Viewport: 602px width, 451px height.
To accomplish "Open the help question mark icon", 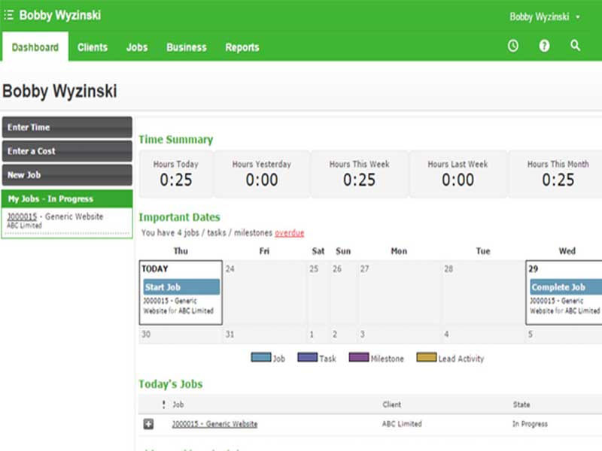I will pos(544,46).
